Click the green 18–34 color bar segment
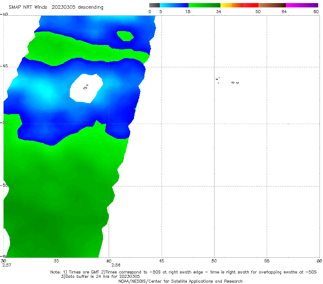 [x=204, y=5]
